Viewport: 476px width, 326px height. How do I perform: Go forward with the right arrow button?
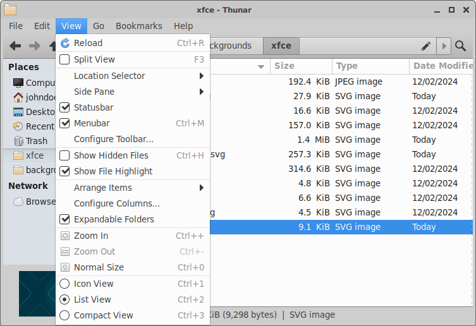tap(35, 46)
